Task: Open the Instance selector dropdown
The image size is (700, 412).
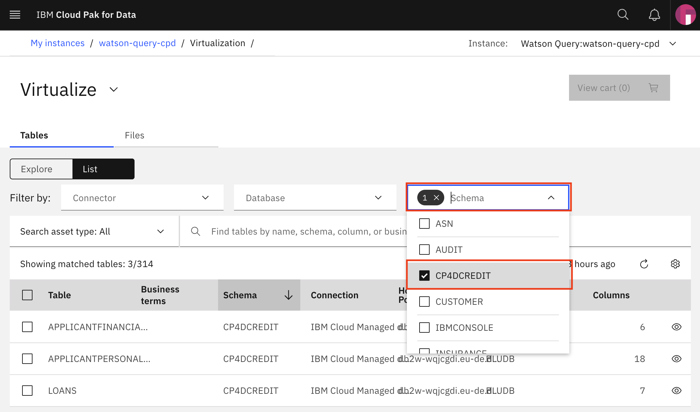Action: point(599,44)
